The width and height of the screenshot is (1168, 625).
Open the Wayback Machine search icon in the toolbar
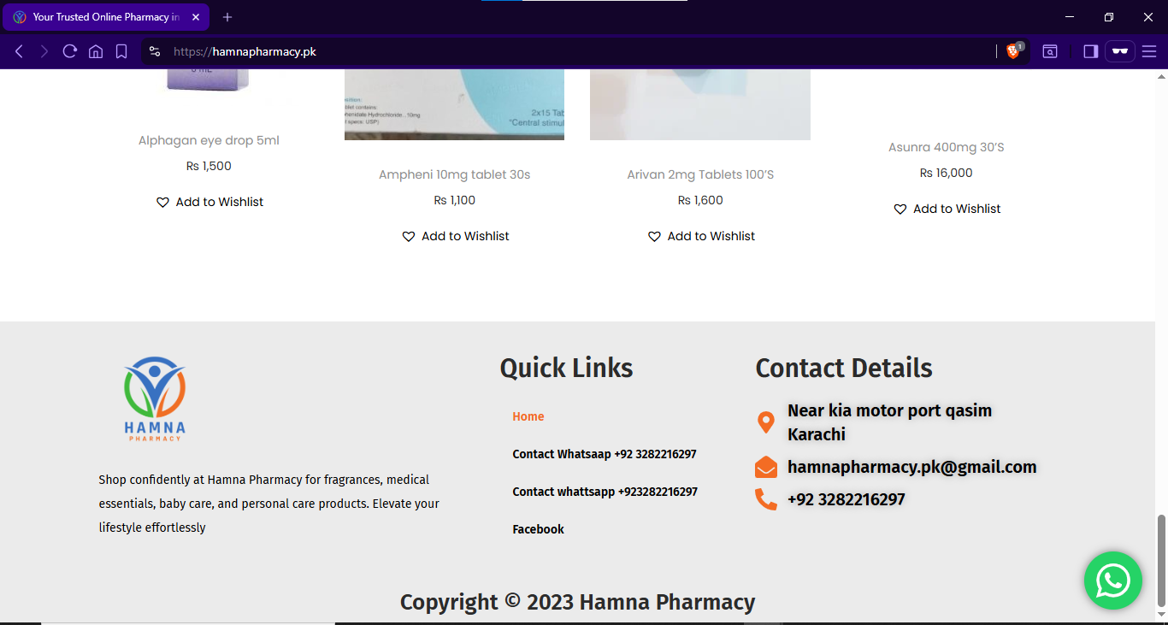point(1050,51)
